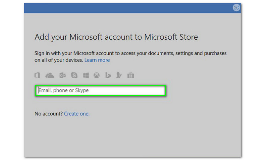
Task: Click the 'on all of your devices' text
Action: (x=59, y=60)
